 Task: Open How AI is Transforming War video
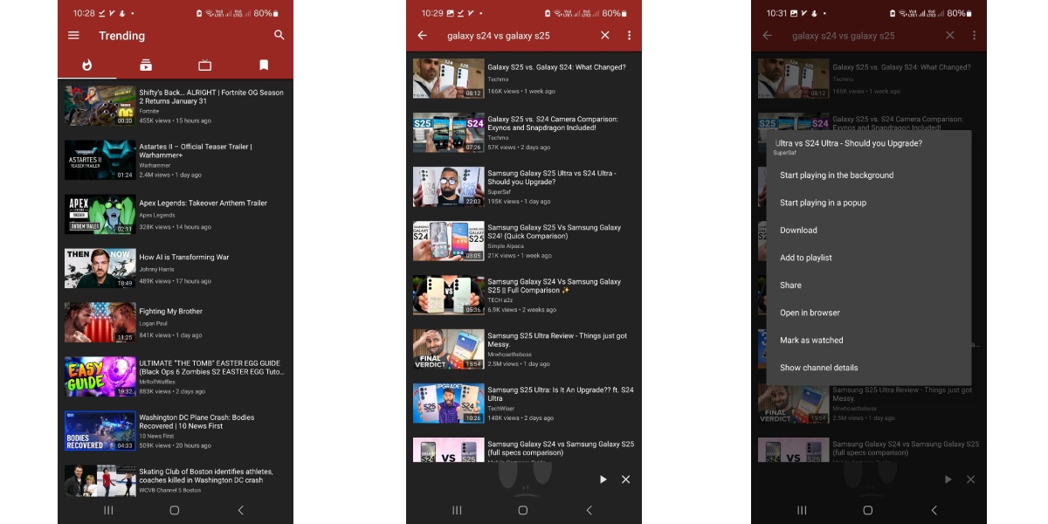(176, 268)
